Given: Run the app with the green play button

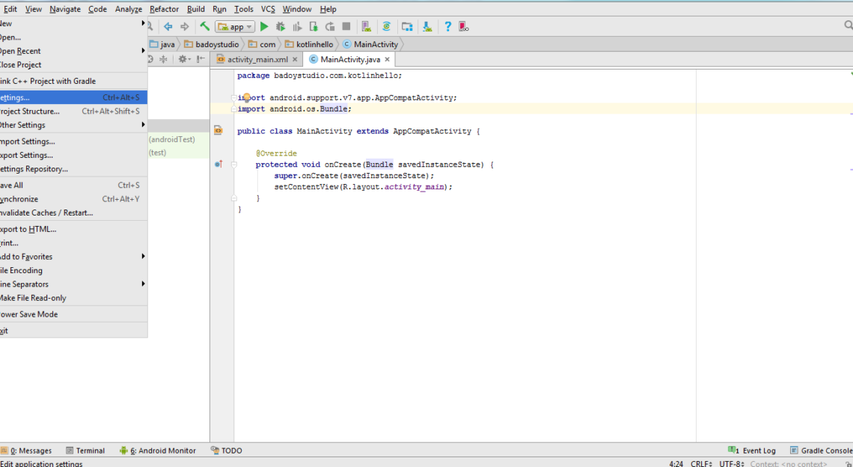Looking at the screenshot, I should tap(264, 27).
